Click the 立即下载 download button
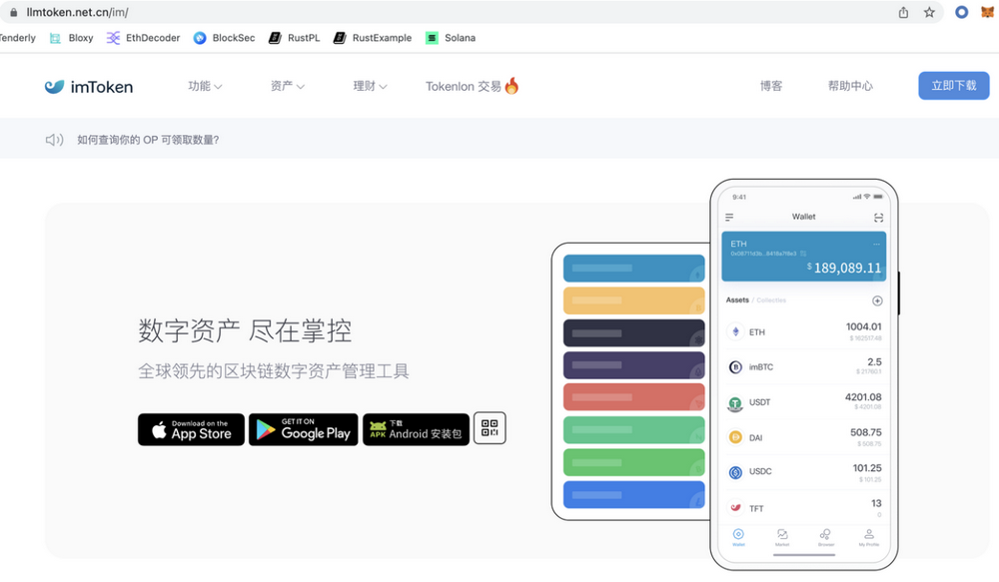The height and width of the screenshot is (582, 999). (x=953, y=85)
